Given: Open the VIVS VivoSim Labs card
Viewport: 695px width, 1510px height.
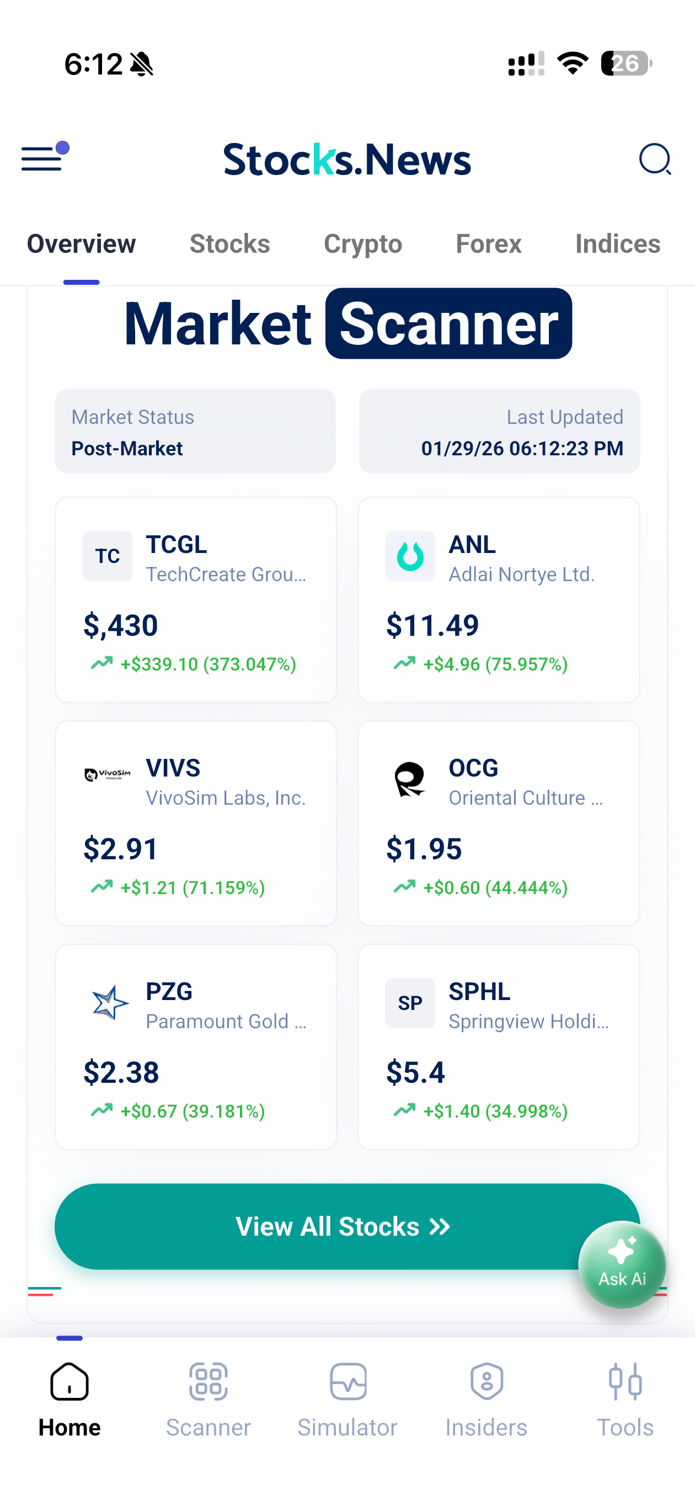Looking at the screenshot, I should click(196, 823).
